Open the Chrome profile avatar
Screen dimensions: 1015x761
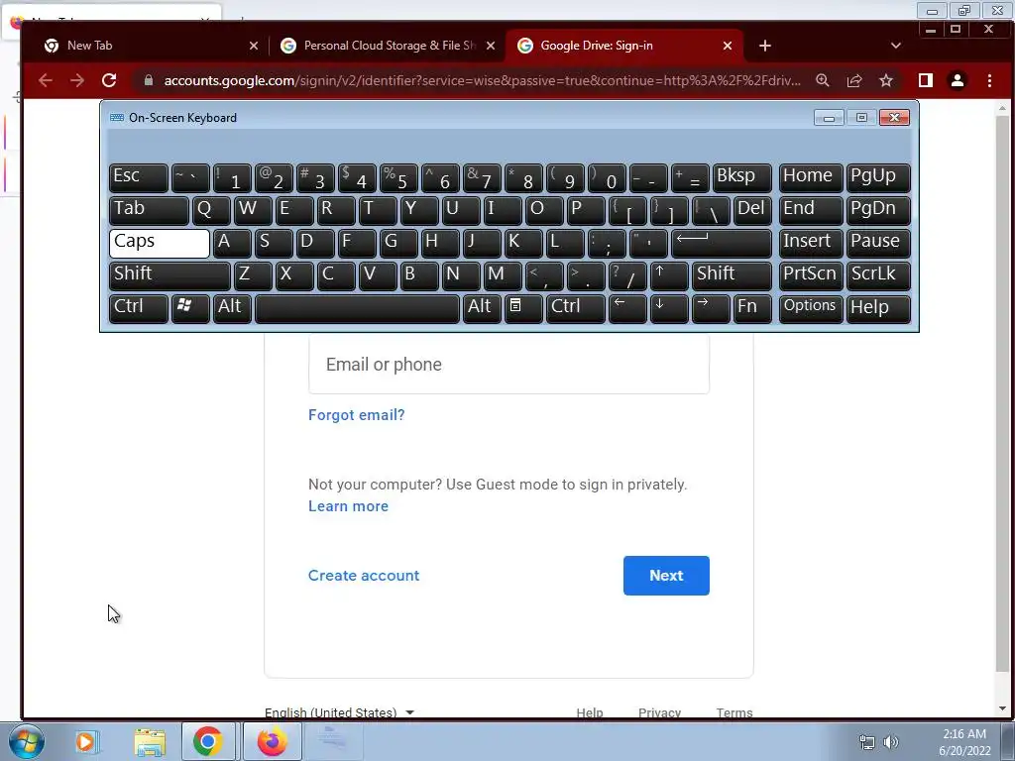coord(958,80)
